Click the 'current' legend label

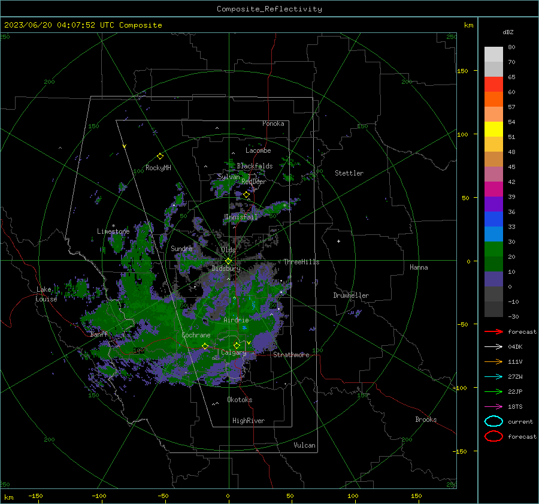[520, 422]
